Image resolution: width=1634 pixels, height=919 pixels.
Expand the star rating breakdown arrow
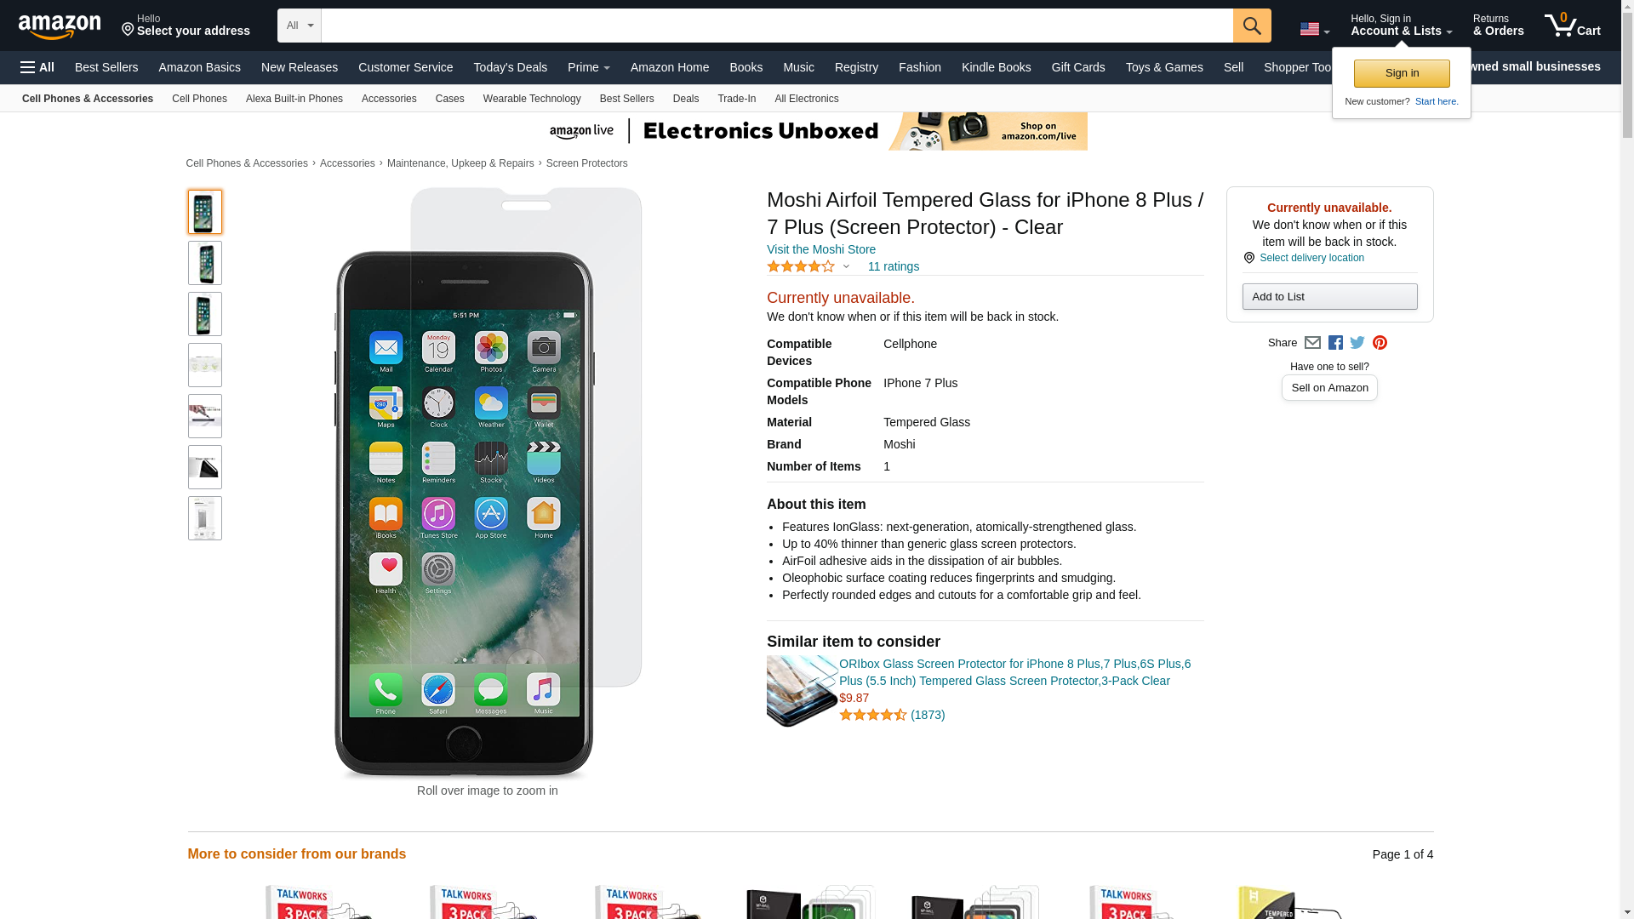846,267
